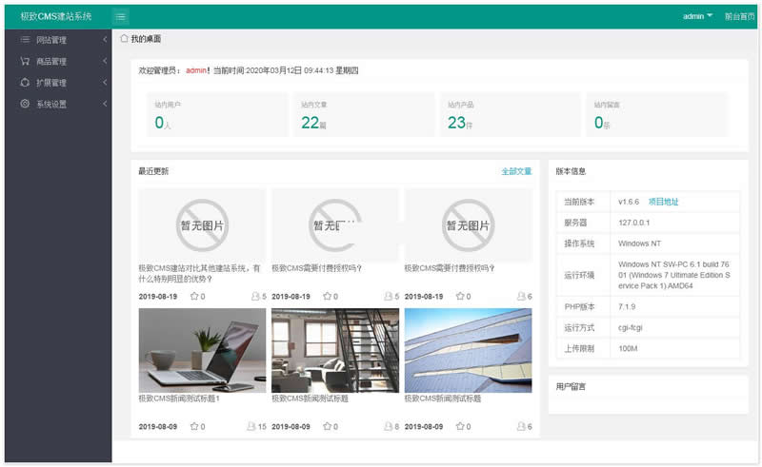Open the 扩展管理 menu item
The width and height of the screenshot is (762, 467).
[51, 83]
